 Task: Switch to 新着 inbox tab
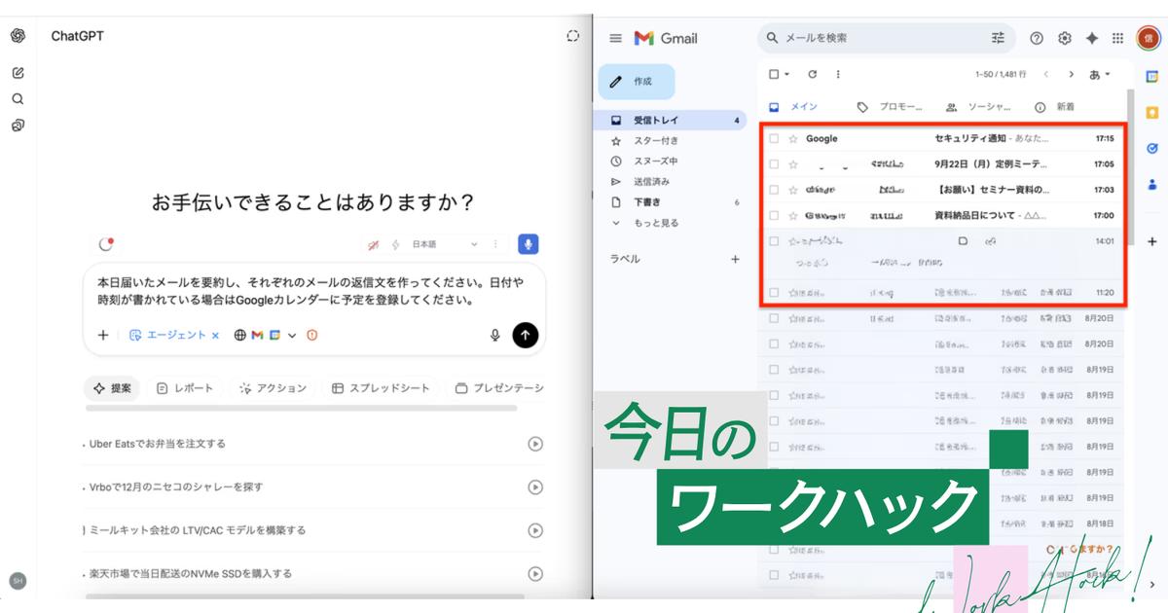[1056, 107]
